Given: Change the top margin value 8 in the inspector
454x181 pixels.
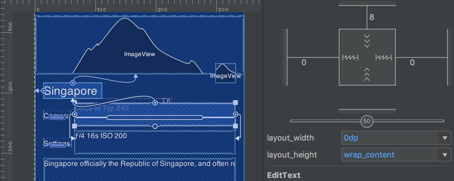Looking at the screenshot, I should [x=372, y=17].
